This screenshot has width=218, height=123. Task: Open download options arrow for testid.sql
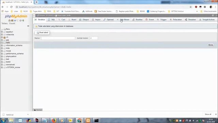pyautogui.click(x=28, y=114)
